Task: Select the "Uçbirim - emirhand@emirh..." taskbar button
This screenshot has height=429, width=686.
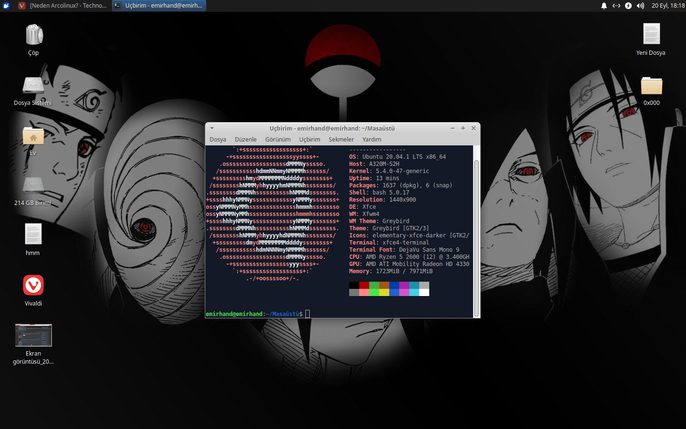Action: coord(159,6)
